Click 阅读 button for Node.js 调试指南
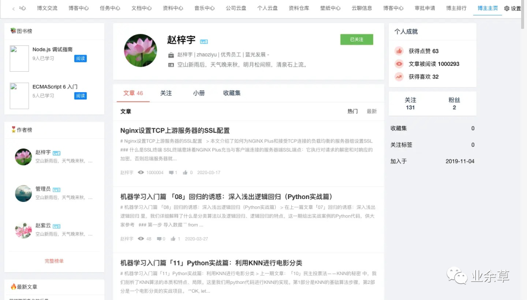Viewport: 527px width, 300px height. (81, 59)
